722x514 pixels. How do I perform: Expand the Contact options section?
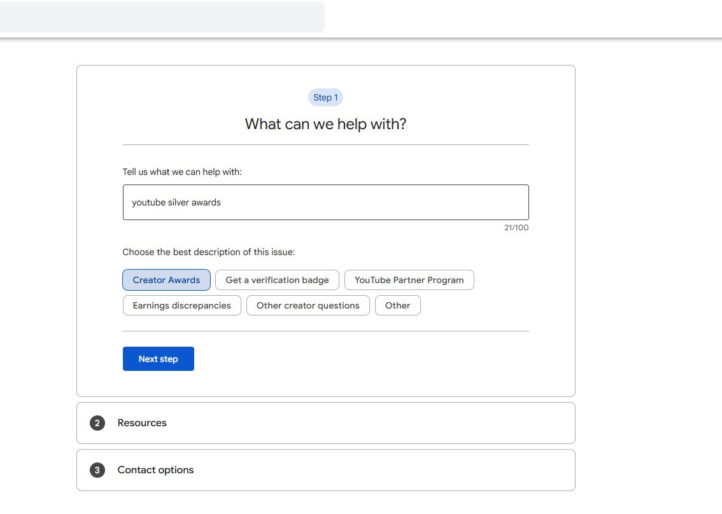pyautogui.click(x=325, y=470)
